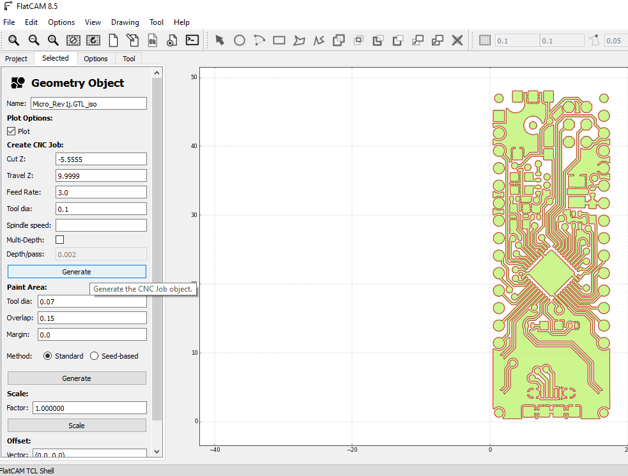Click the Travel Z input field

coord(101,175)
